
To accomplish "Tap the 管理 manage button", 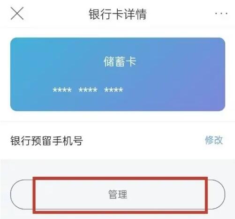I will point(118,194).
